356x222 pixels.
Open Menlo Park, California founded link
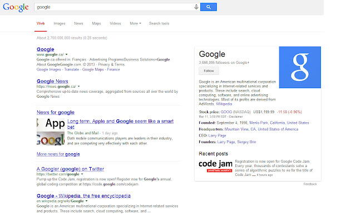click(279, 123)
